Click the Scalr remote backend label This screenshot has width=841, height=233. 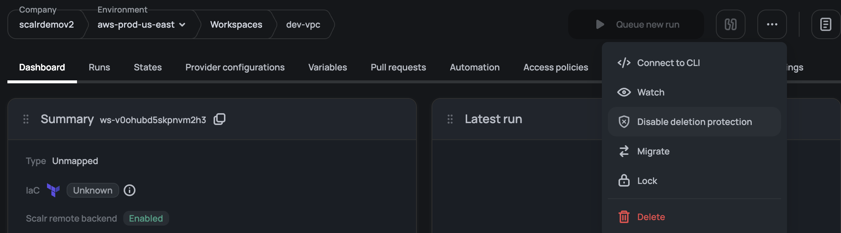pos(71,218)
